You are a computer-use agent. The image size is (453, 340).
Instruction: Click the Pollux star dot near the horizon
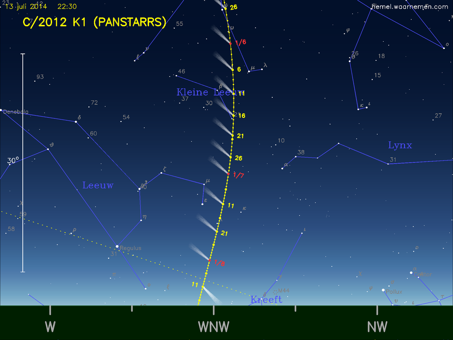(383, 290)
